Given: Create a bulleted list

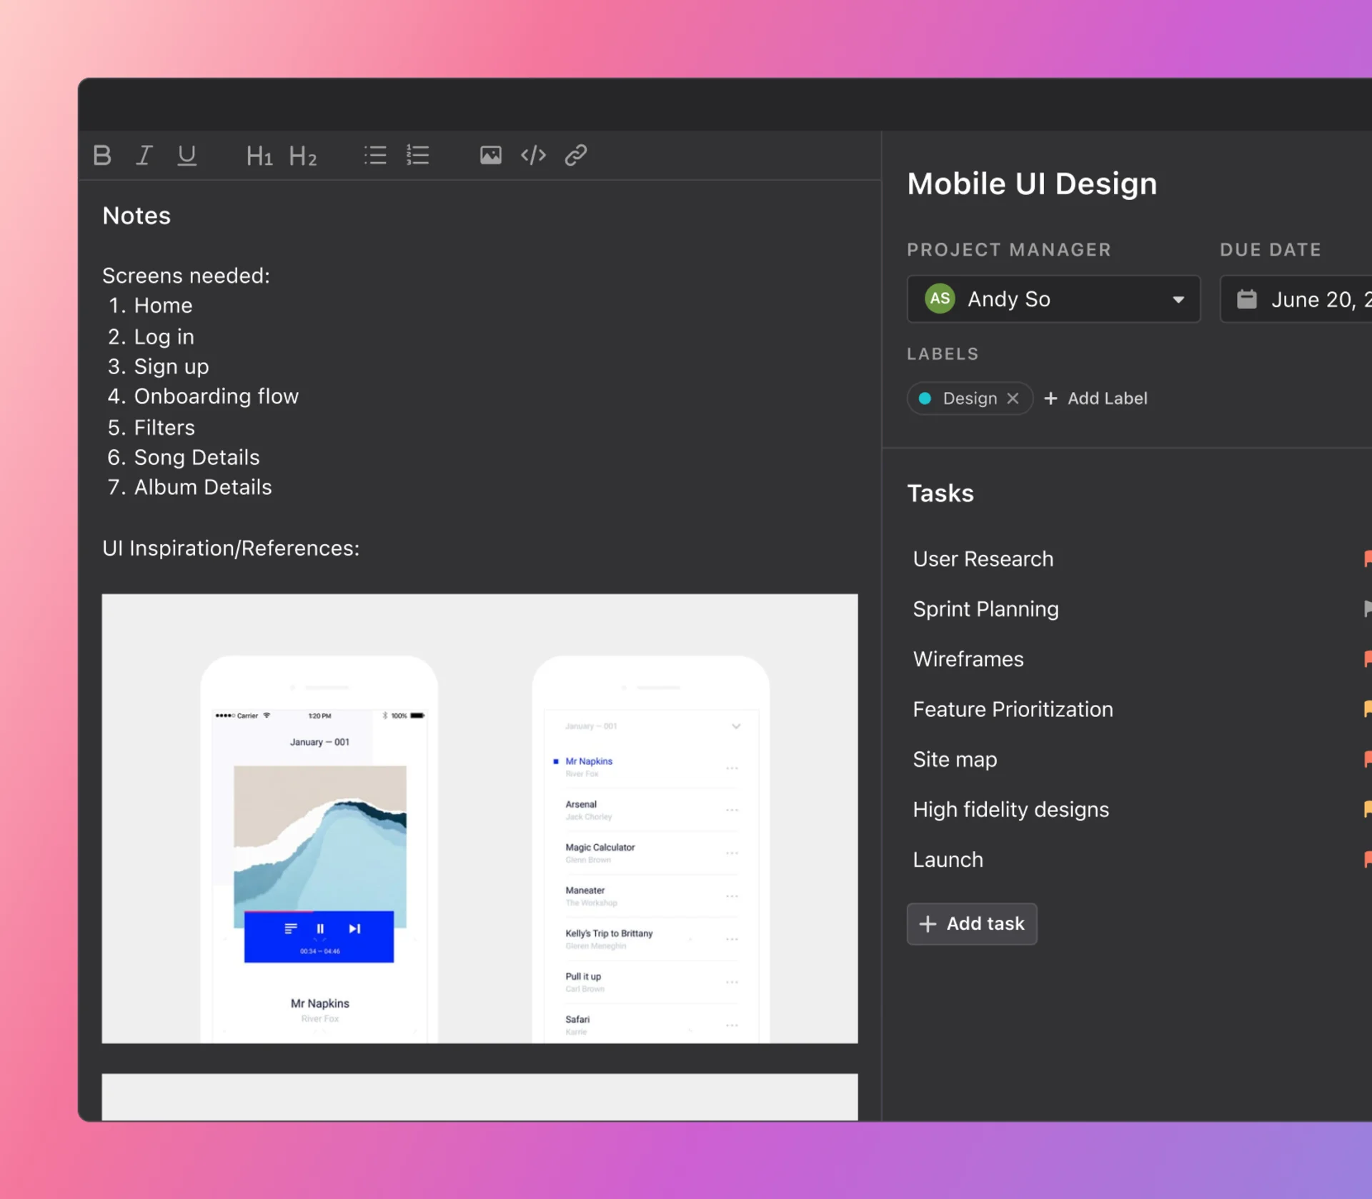Looking at the screenshot, I should [x=375, y=155].
